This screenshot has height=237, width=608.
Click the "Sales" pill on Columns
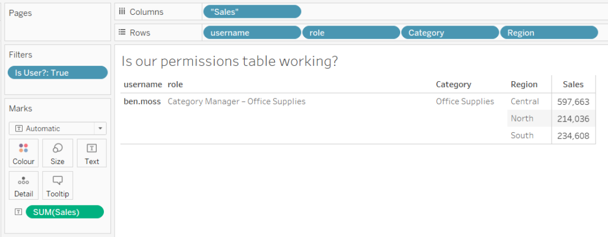[x=252, y=12]
